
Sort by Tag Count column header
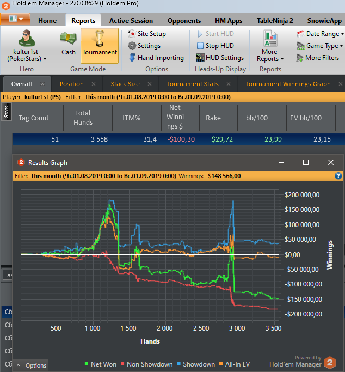[33, 118]
